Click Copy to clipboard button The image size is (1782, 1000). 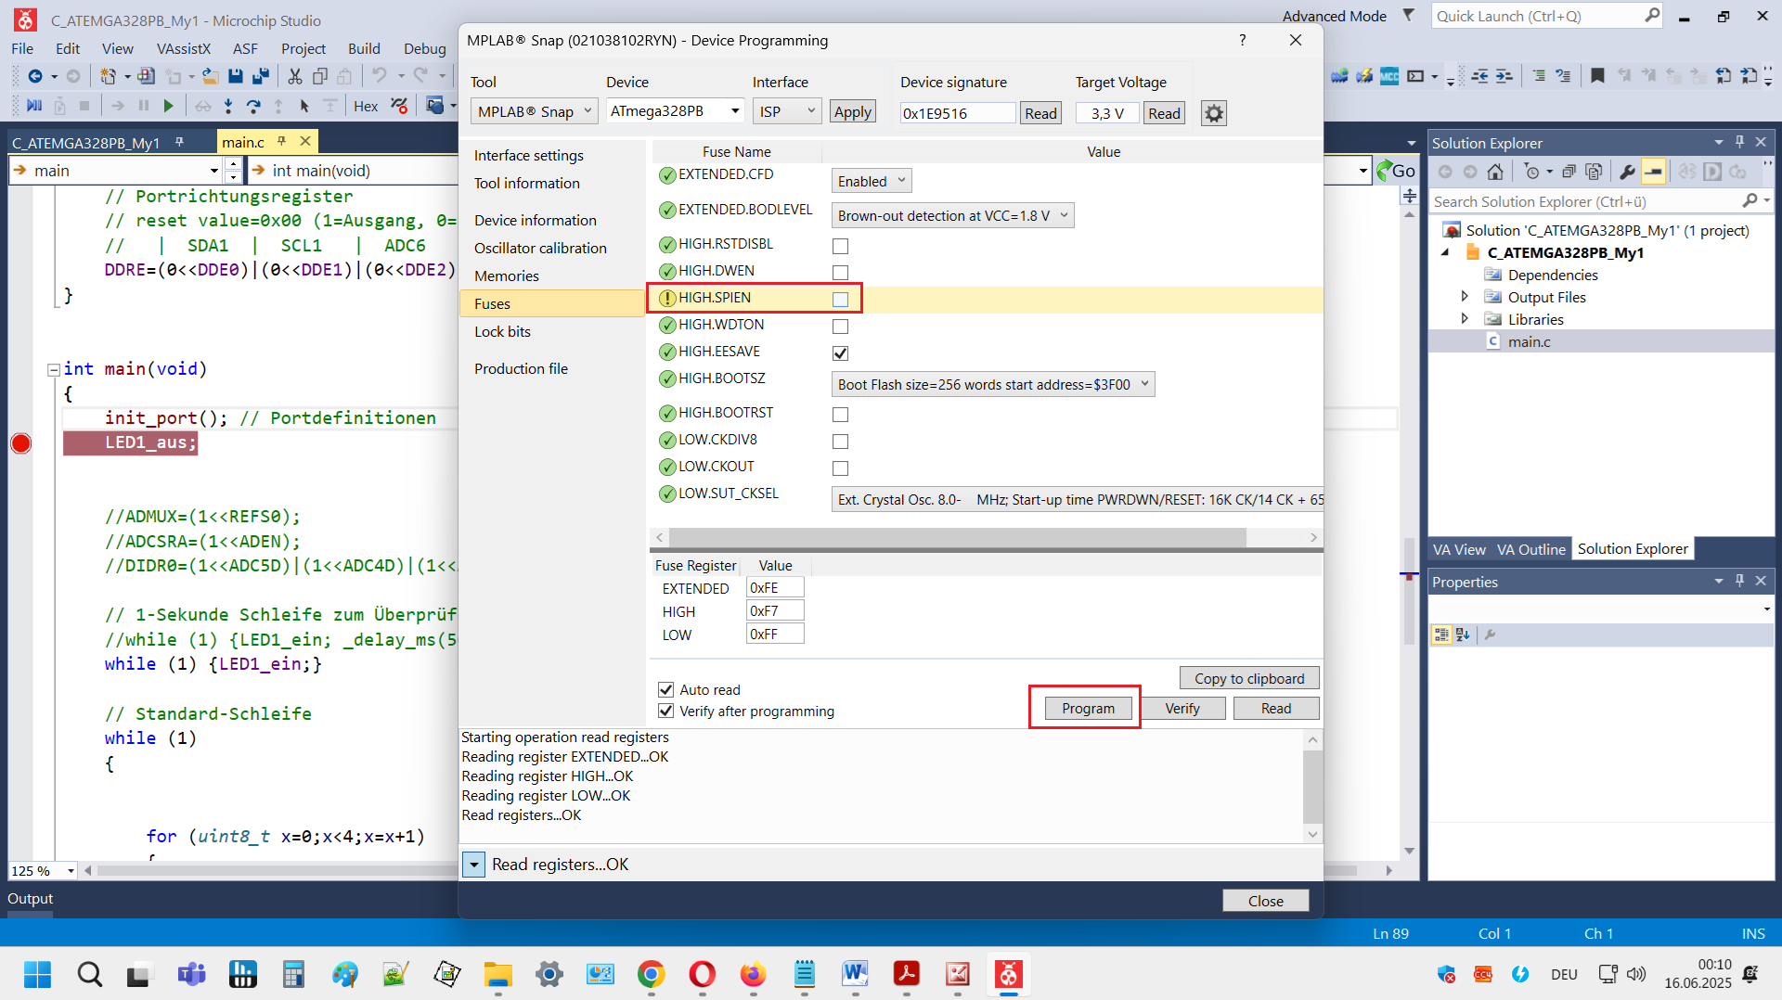1248,678
